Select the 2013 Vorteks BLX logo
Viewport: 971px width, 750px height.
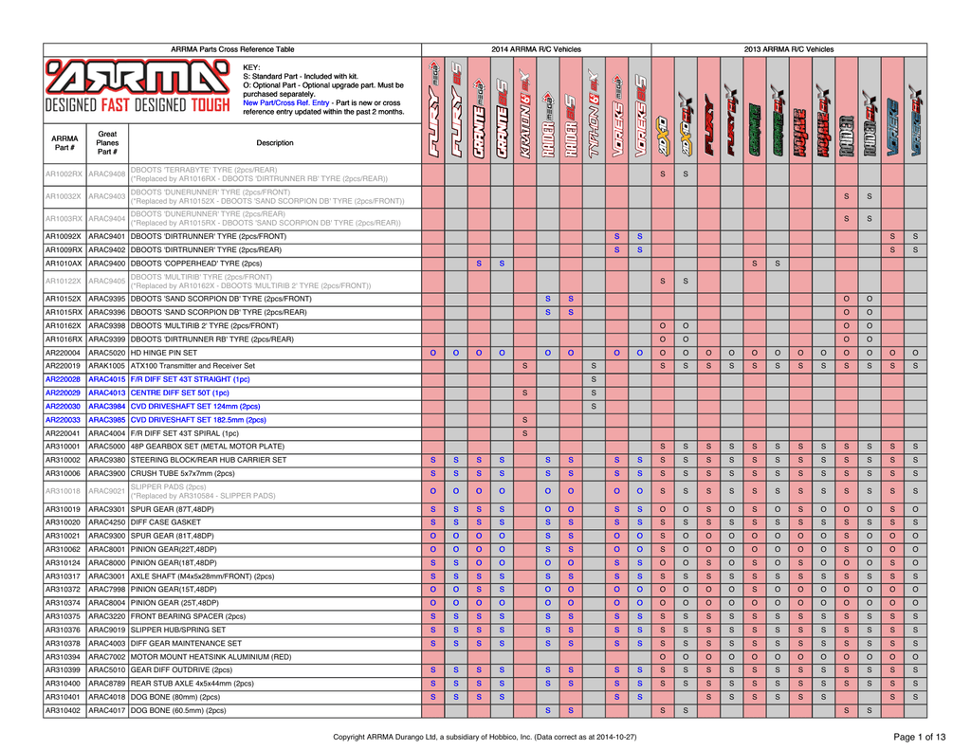tap(915, 120)
